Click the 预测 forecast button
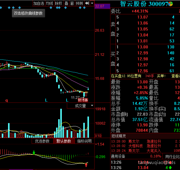This screenshot has height=170, width=180. (79, 3)
